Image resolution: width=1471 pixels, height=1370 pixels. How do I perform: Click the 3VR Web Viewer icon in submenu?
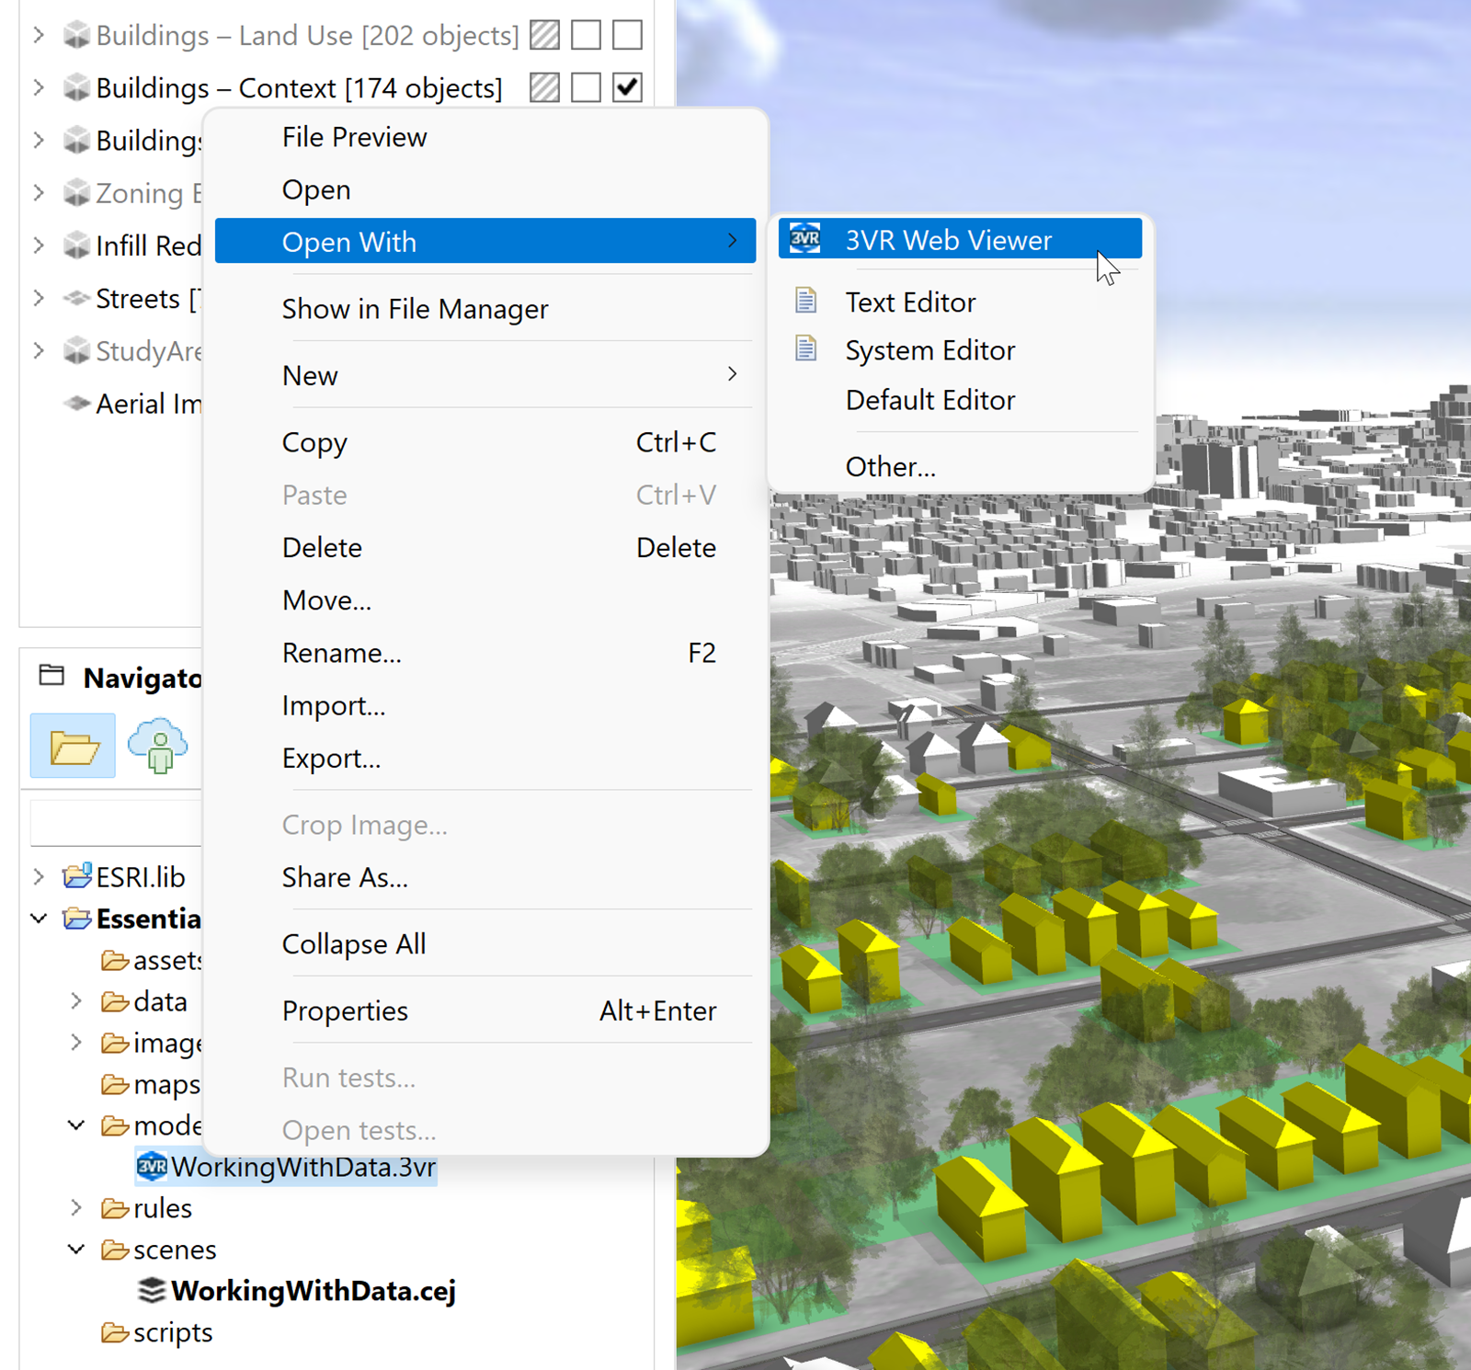(x=805, y=239)
